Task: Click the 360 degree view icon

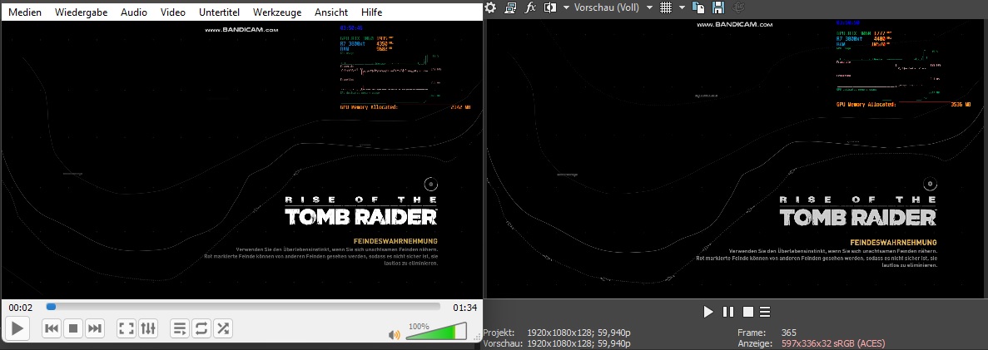Action: click(x=740, y=7)
